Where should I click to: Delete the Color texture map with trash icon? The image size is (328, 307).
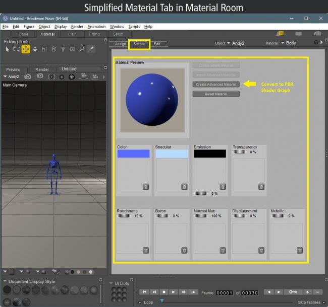click(x=145, y=186)
